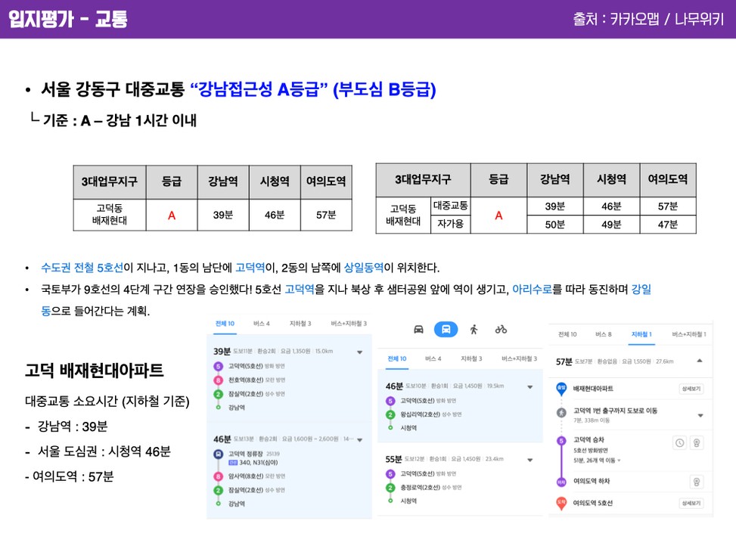Click the red arrival pin beside 여의도역 5호선
The height and width of the screenshot is (552, 736).
[x=561, y=503]
